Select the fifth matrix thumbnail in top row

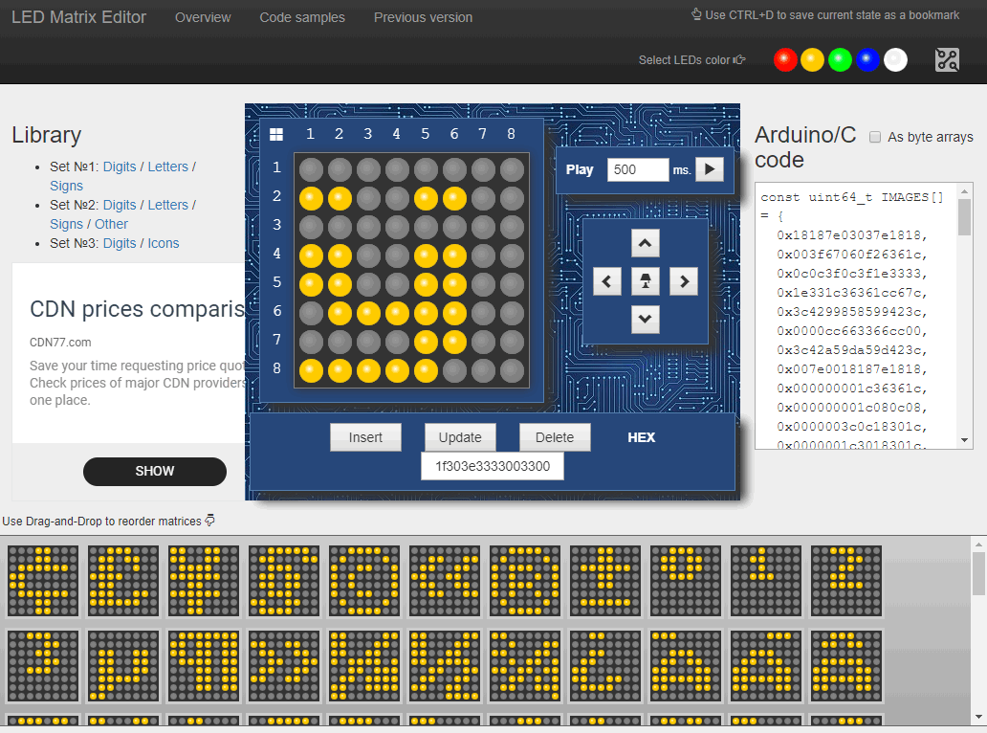coord(364,581)
